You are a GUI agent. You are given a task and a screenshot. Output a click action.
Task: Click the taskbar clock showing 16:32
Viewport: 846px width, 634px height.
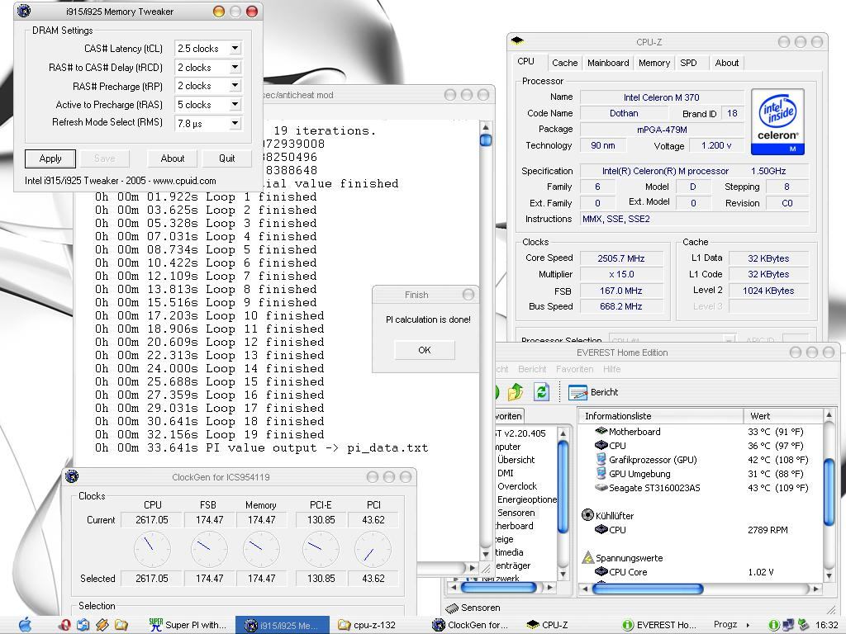826,625
